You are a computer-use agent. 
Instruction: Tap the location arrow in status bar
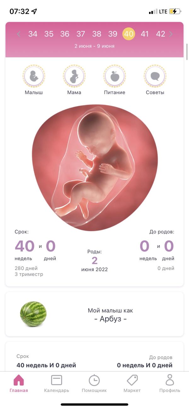(x=34, y=11)
